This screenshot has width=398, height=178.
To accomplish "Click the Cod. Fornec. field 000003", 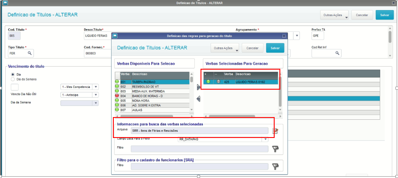I will pyautogui.click(x=98, y=53).
